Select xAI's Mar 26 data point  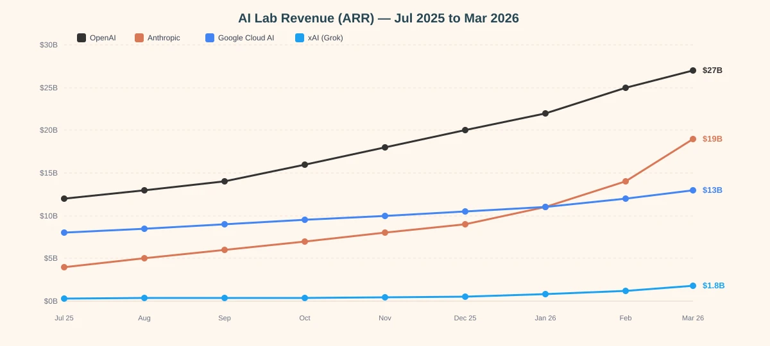693,286
